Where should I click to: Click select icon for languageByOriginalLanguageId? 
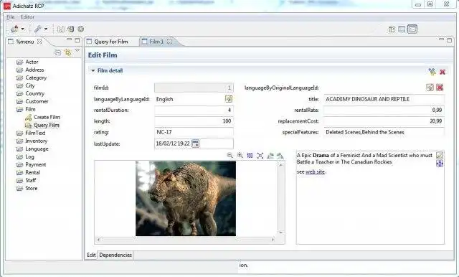point(430,88)
